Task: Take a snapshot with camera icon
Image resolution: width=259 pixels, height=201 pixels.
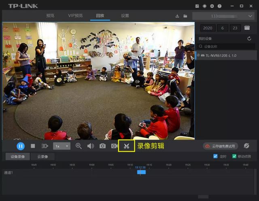Action: 102,146
